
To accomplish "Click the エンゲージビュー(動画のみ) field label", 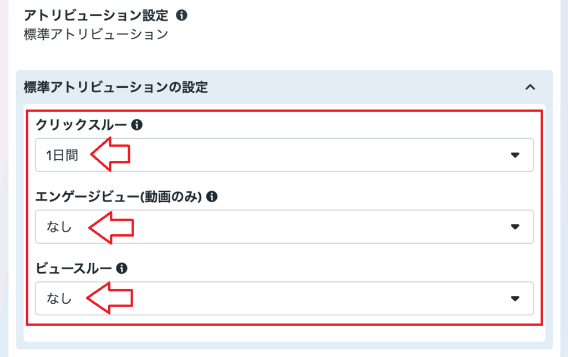I will 117,196.
